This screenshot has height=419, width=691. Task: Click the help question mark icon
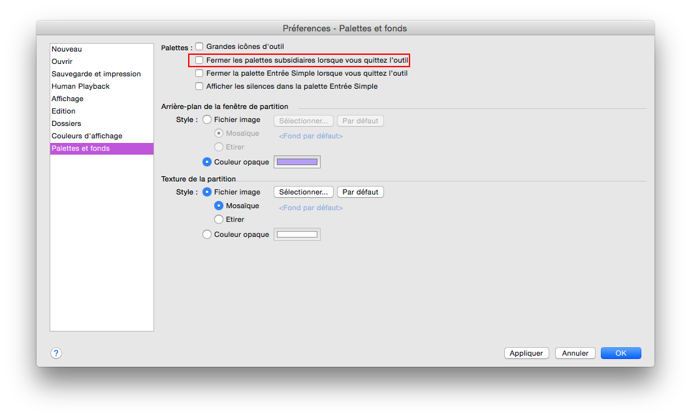56,353
